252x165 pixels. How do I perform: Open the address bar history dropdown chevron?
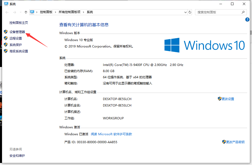click(185, 12)
